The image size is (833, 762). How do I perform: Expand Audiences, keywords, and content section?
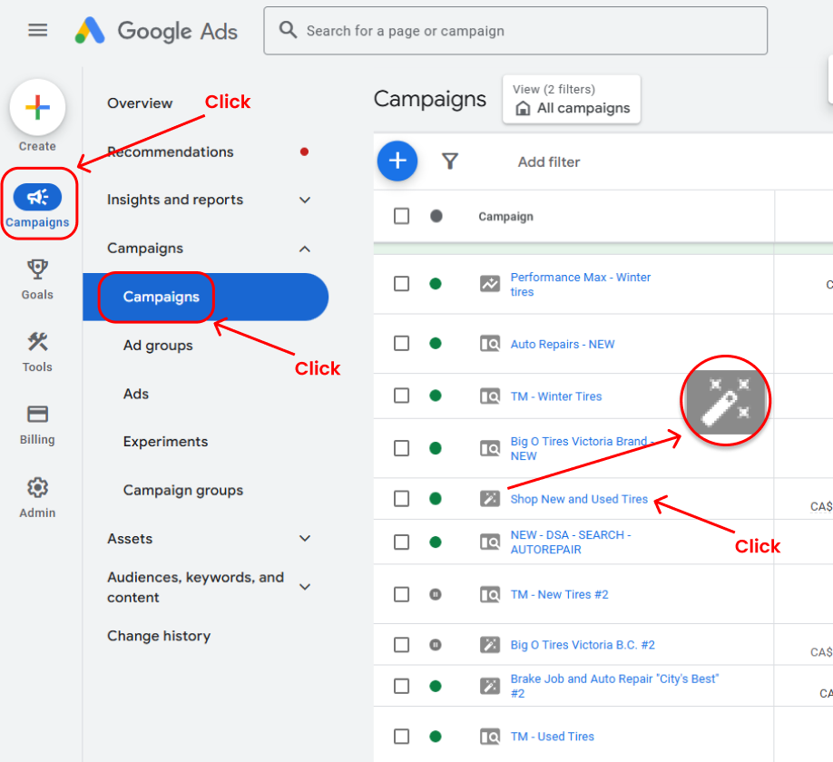click(x=305, y=587)
